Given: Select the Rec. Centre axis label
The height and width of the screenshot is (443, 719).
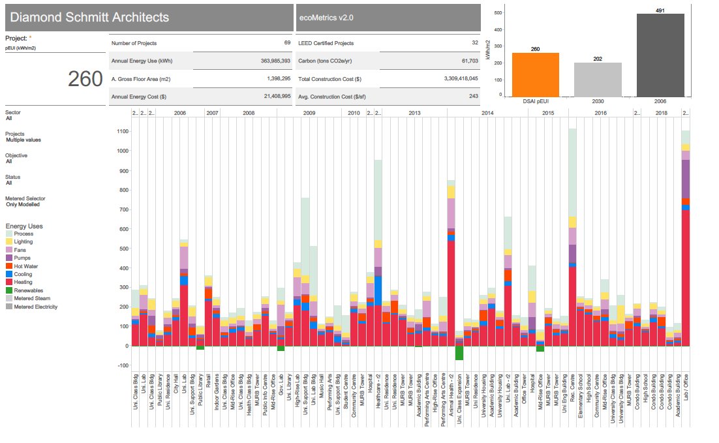Looking at the screenshot, I should pos(572,388).
